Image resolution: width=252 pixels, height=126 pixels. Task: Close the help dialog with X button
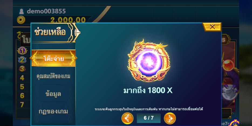click(212, 27)
